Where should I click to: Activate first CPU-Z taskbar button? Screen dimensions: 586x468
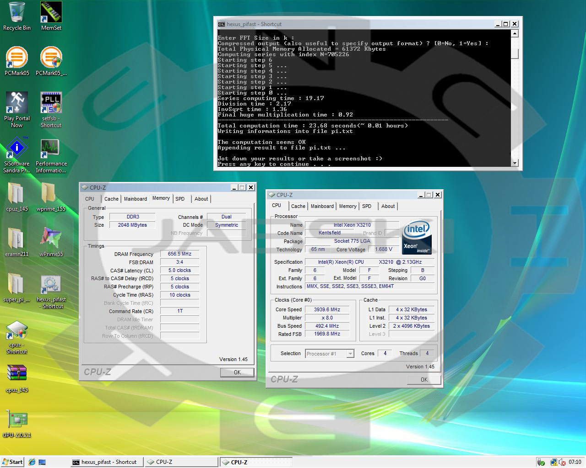(181, 462)
